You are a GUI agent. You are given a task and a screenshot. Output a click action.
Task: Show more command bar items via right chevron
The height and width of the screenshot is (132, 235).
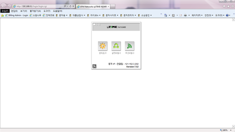234,14
